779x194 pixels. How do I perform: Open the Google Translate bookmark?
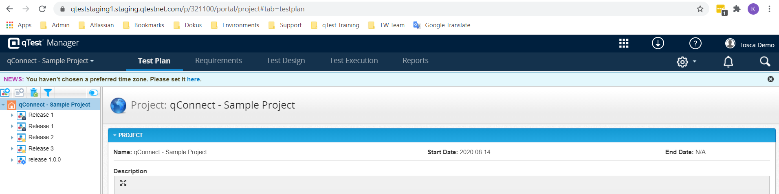[x=442, y=25]
